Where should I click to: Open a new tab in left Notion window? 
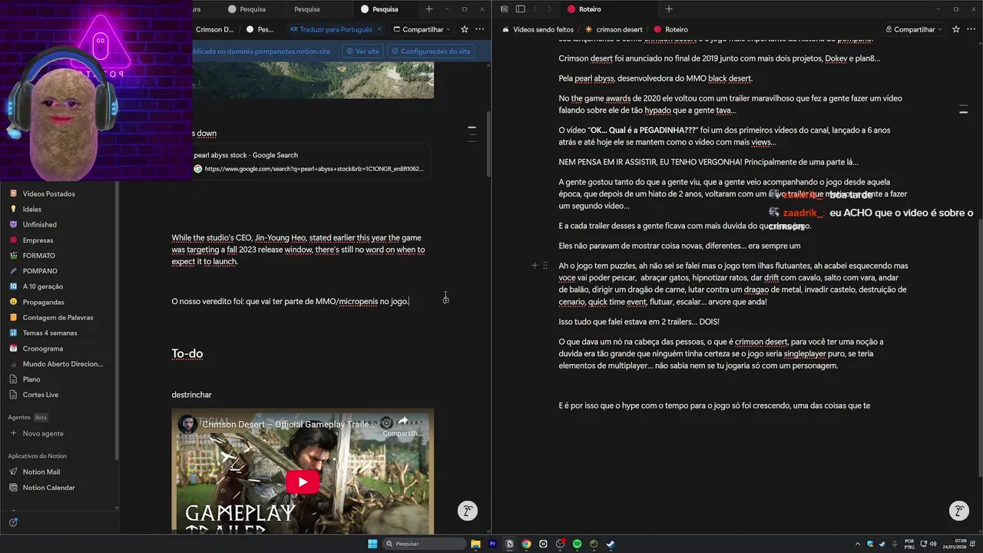[x=429, y=9]
